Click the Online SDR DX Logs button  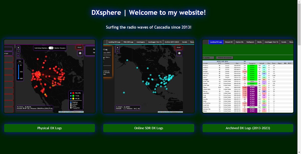click(149, 128)
